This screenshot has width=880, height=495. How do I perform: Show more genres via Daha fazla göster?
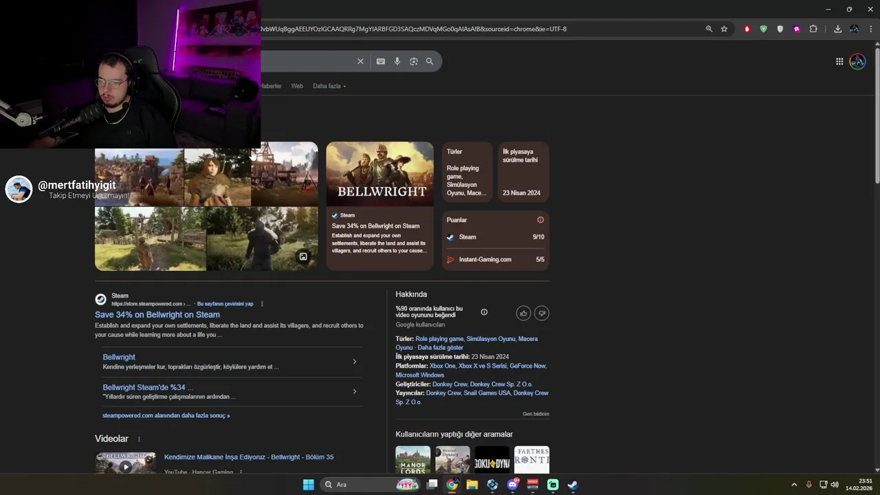point(440,348)
